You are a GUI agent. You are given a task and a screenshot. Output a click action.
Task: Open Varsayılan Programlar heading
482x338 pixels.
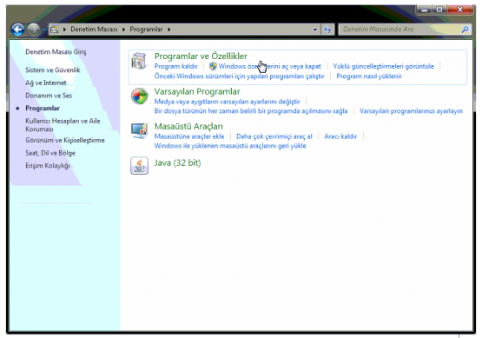coord(197,91)
